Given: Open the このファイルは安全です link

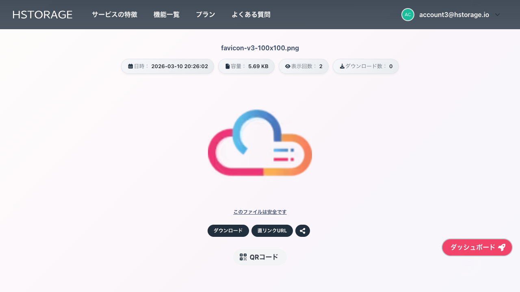Looking at the screenshot, I should [x=260, y=212].
